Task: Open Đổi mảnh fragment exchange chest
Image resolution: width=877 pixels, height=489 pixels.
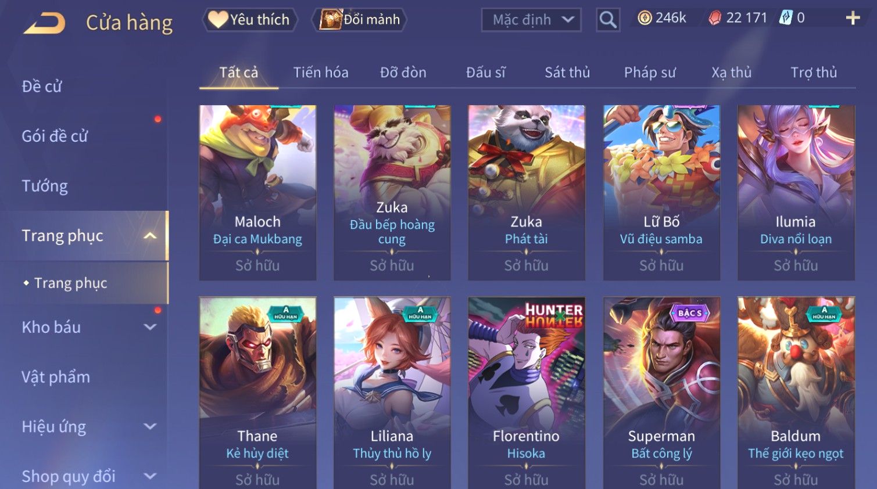Action: 359,20
